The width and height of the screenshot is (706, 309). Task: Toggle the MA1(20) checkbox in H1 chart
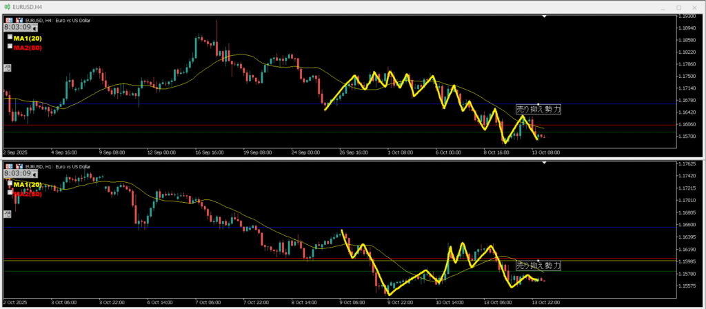[x=10, y=184]
